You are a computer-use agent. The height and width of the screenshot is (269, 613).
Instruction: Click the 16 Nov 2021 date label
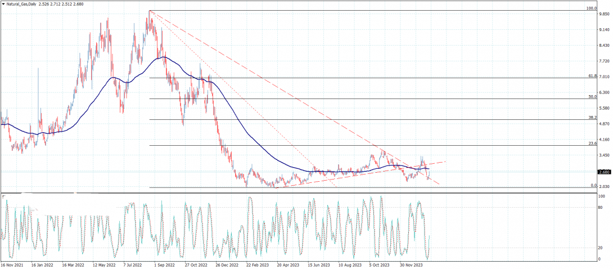click(12, 264)
